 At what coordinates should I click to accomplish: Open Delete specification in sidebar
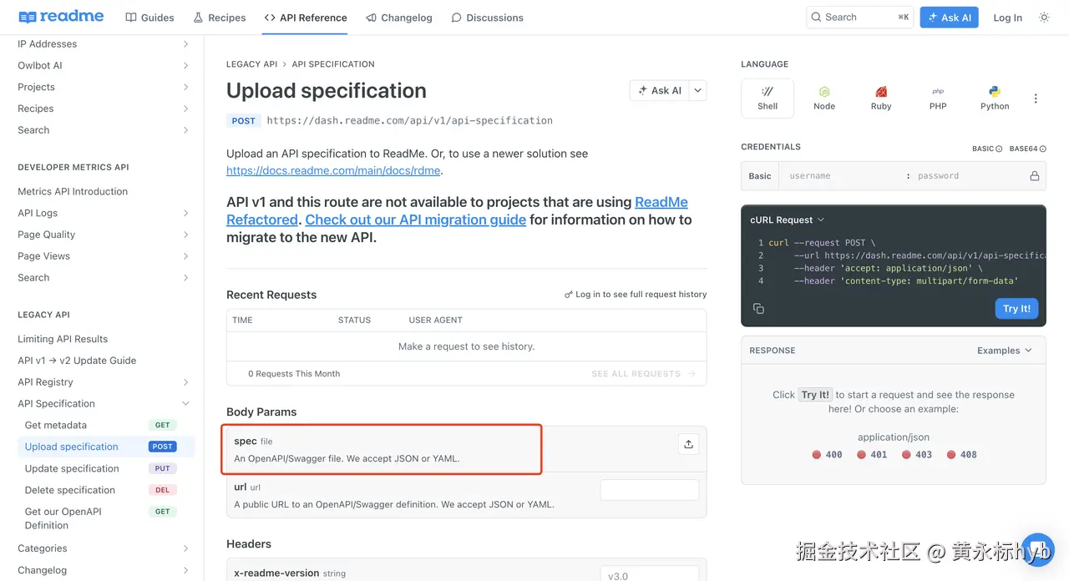coord(70,490)
